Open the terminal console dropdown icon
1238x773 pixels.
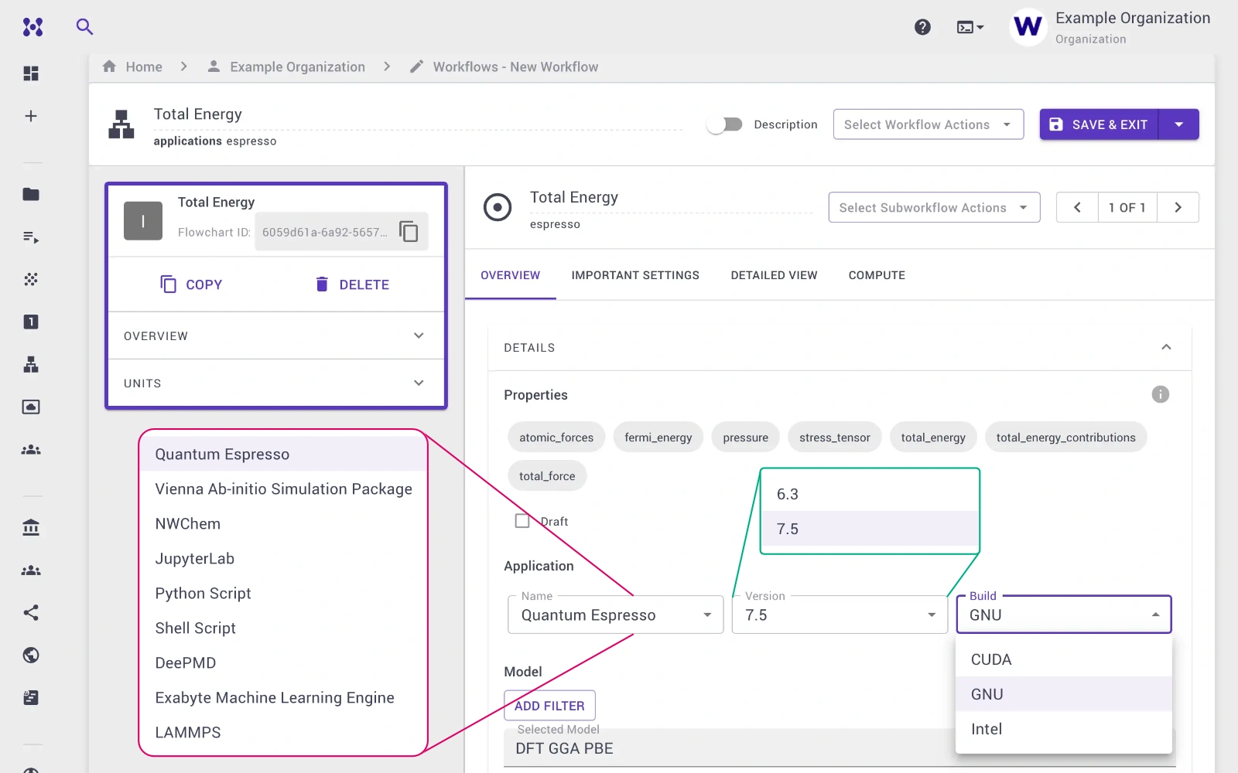[970, 27]
